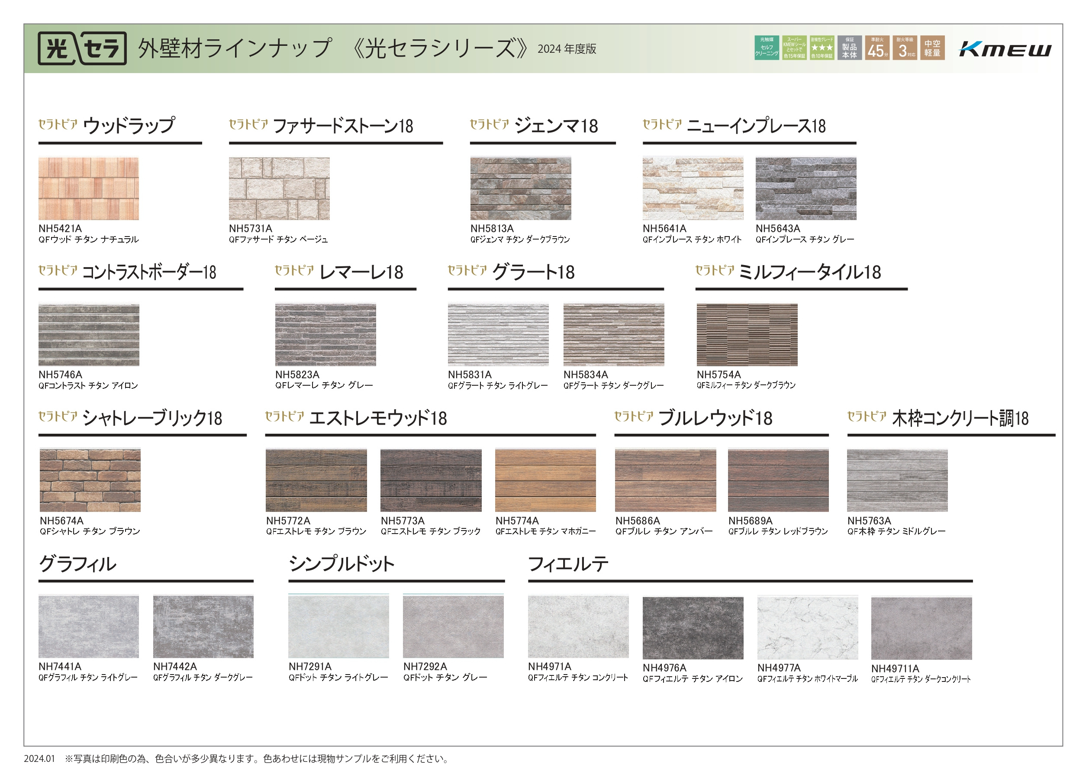Select the NH5421A wood shingle swatch
1089x774 pixels.
click(89, 188)
